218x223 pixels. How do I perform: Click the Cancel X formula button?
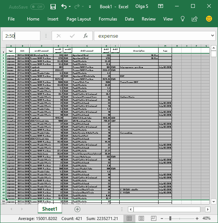coord(59,36)
